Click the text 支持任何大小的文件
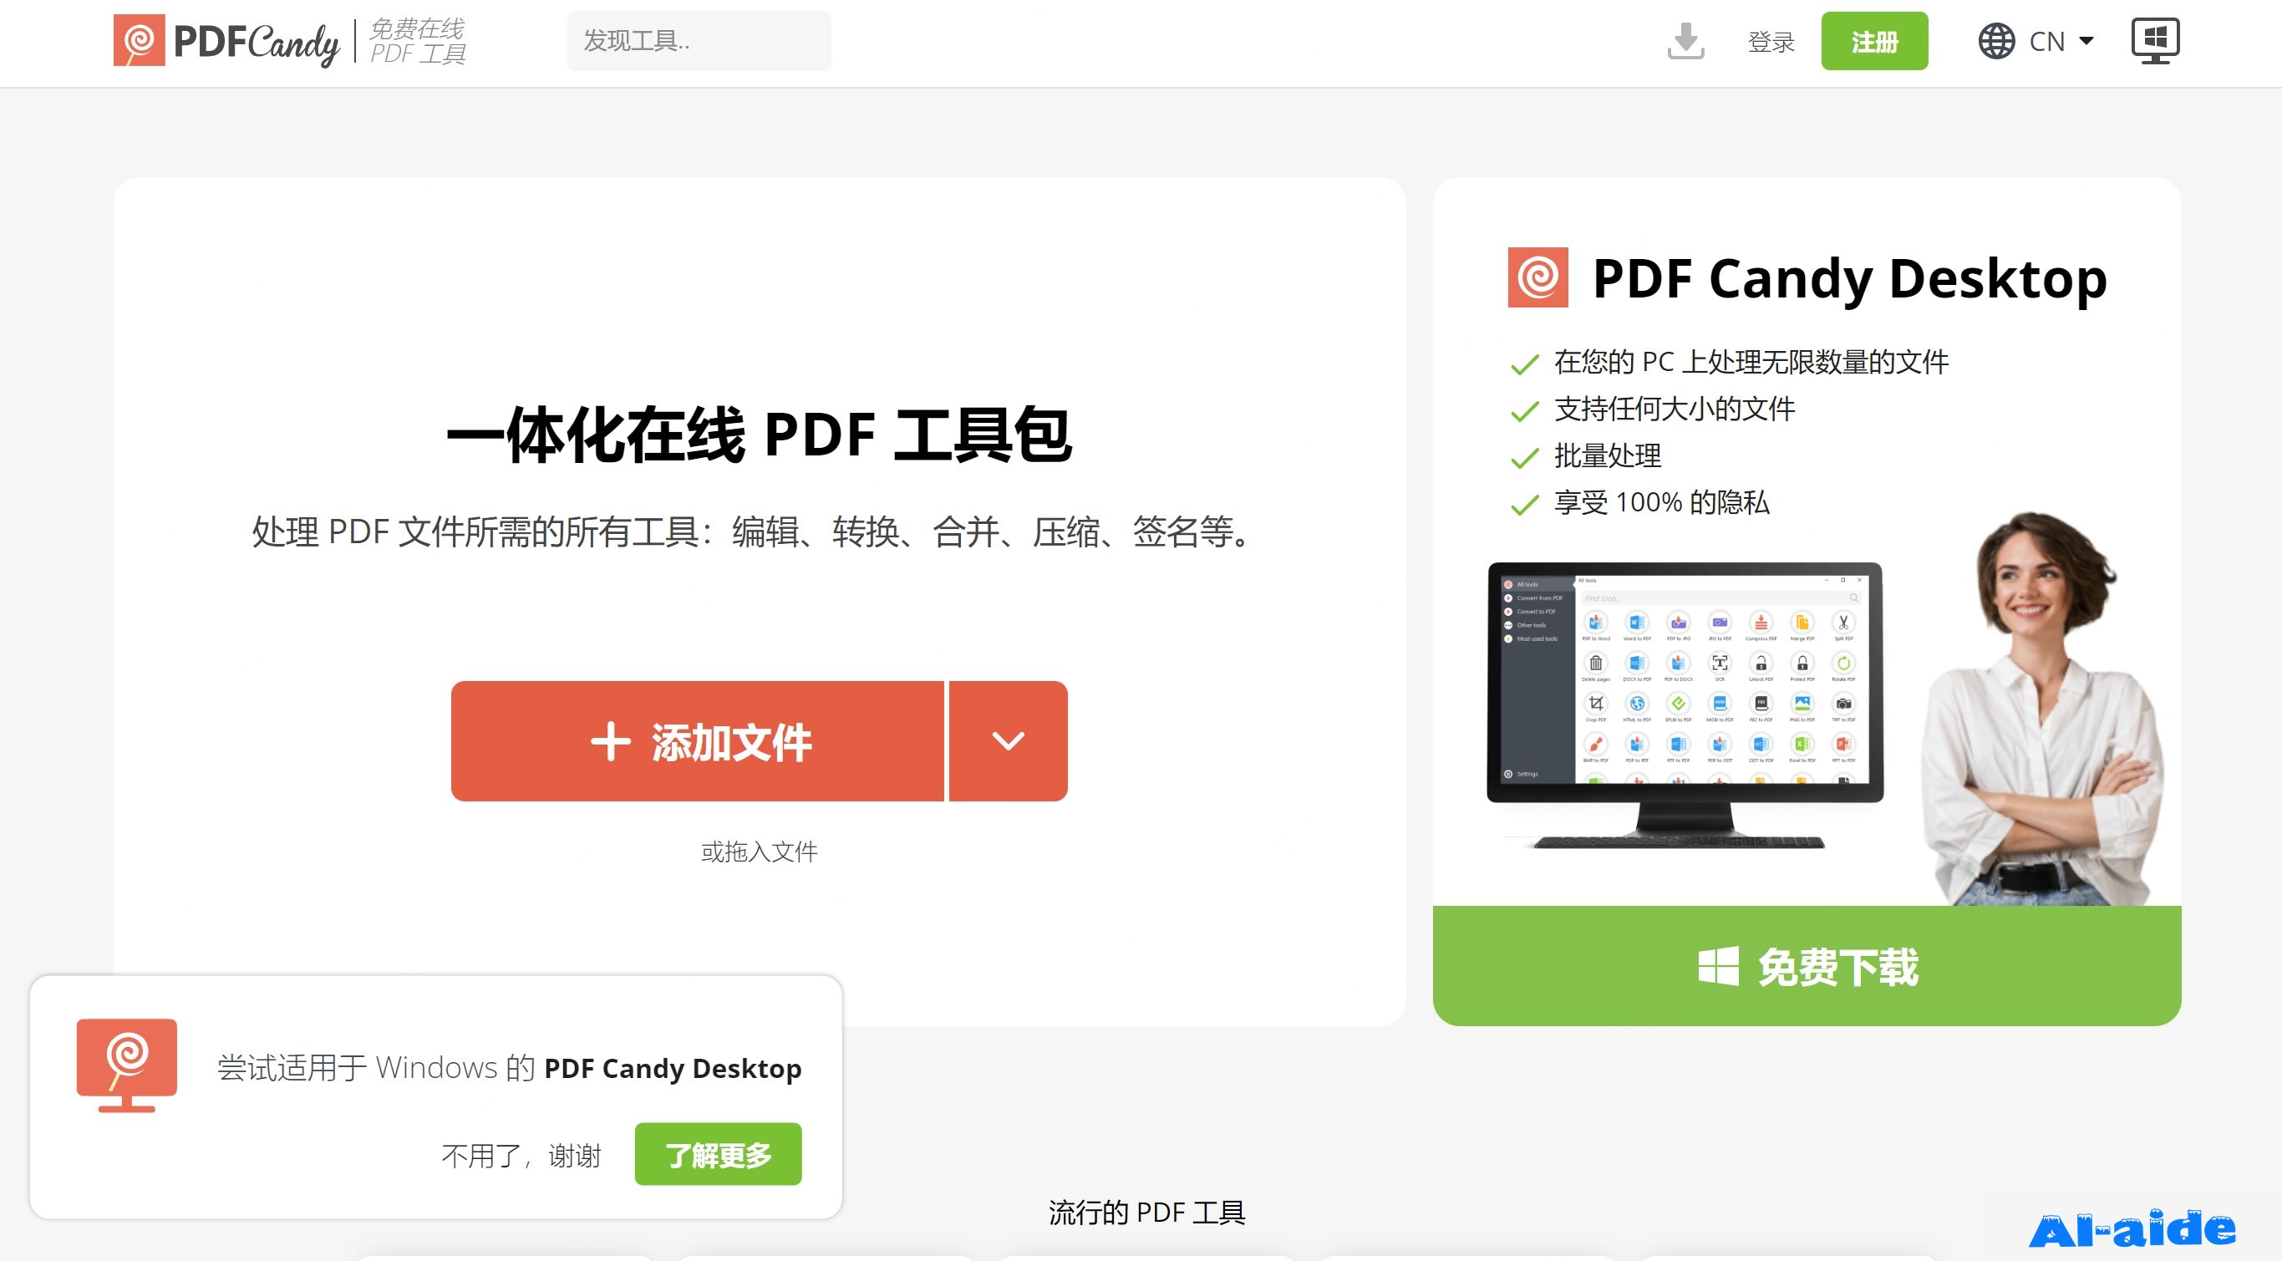Image resolution: width=2282 pixels, height=1261 pixels. coord(1675,409)
